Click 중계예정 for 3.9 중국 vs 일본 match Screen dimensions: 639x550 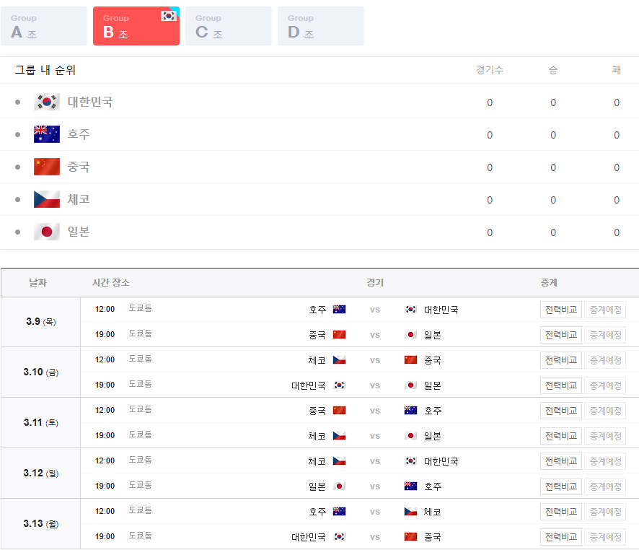pyautogui.click(x=605, y=335)
